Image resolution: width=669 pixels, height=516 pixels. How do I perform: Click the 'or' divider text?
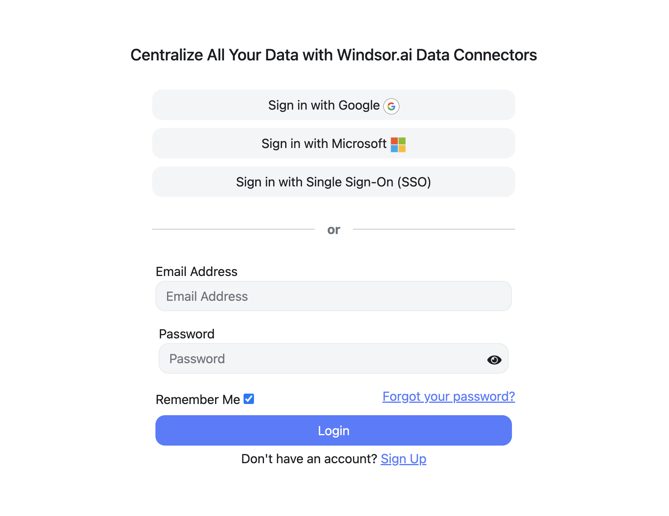333,229
